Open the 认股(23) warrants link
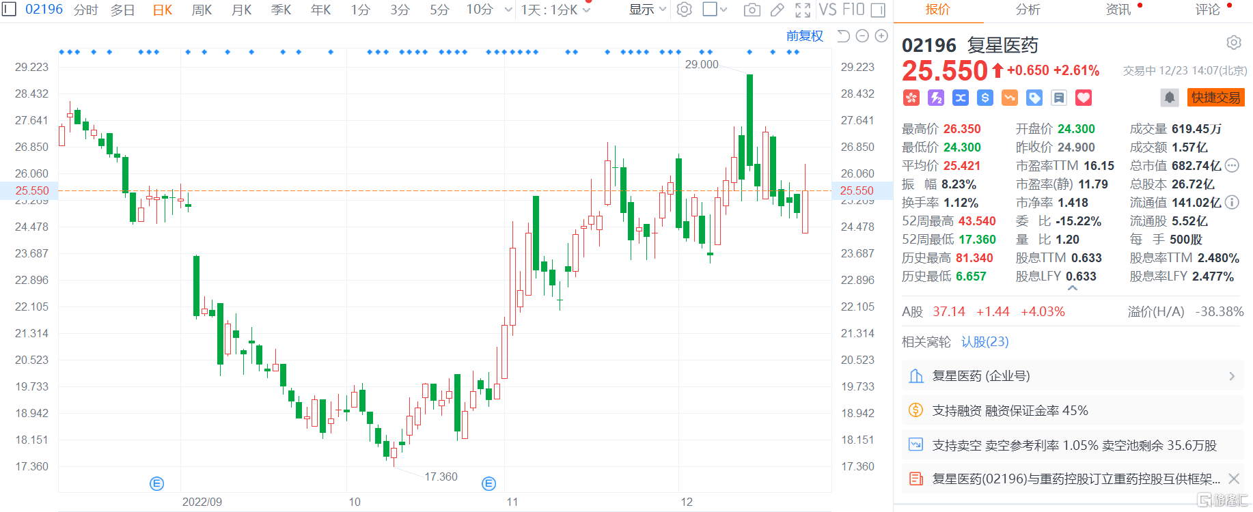 click(x=985, y=342)
